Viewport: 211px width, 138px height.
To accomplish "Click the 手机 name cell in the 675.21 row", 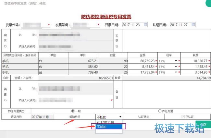I will pos(20,61).
